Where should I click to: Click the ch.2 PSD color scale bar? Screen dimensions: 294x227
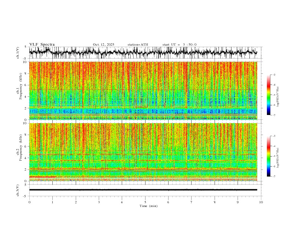(x=268, y=156)
